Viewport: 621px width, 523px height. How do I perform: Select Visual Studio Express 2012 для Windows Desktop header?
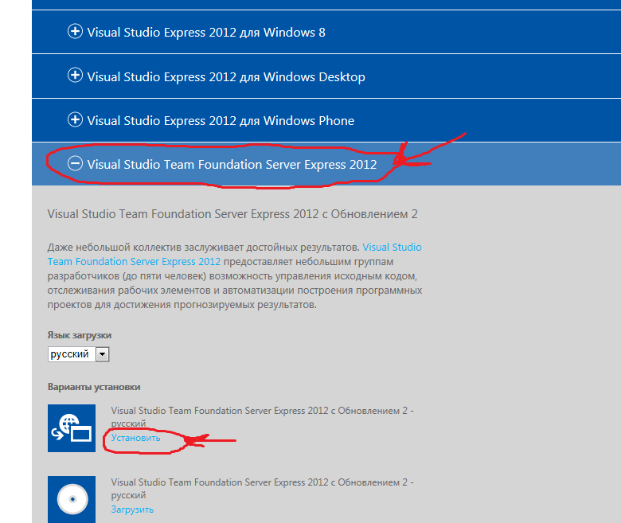pyautogui.click(x=326, y=76)
